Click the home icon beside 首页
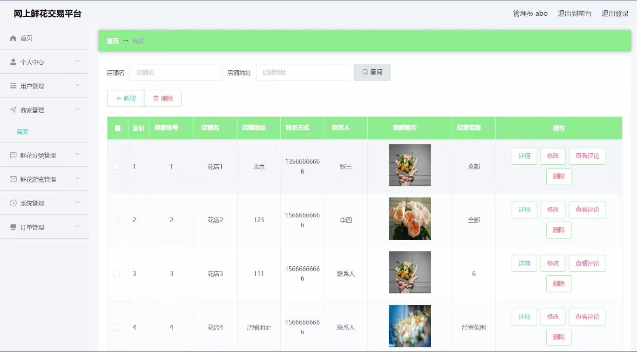 click(x=13, y=38)
